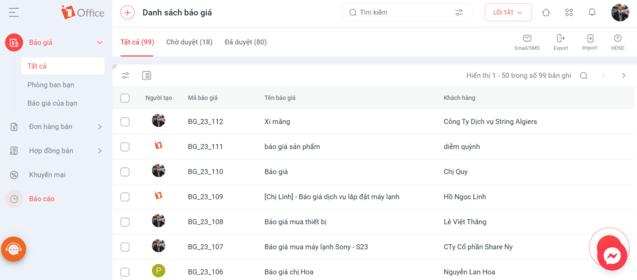637x280 pixels.
Task: Click the Hợp đồng bán icon
Action: pyautogui.click(x=14, y=151)
